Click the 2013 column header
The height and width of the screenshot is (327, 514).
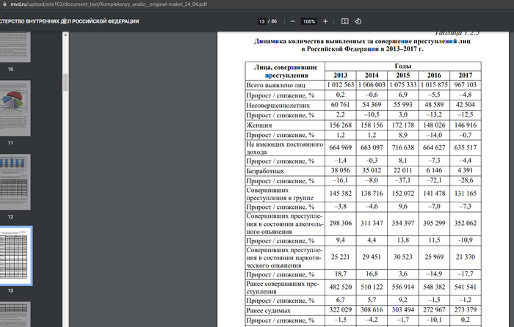(x=340, y=75)
